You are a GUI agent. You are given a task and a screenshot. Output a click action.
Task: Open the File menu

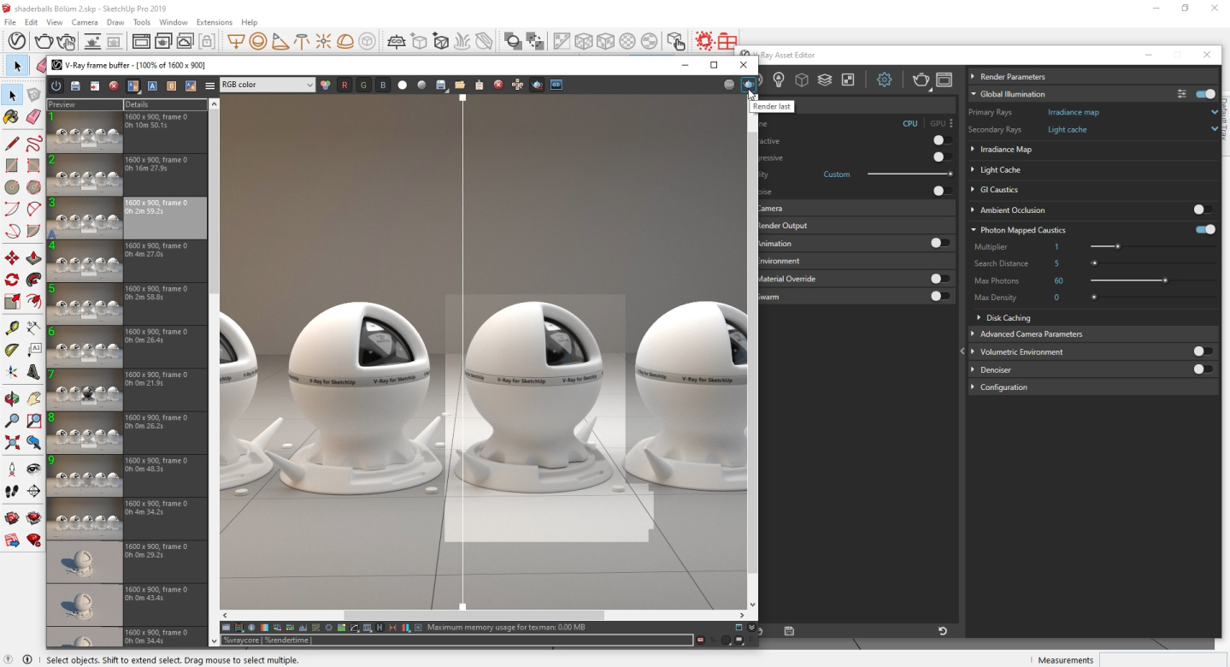(10, 22)
